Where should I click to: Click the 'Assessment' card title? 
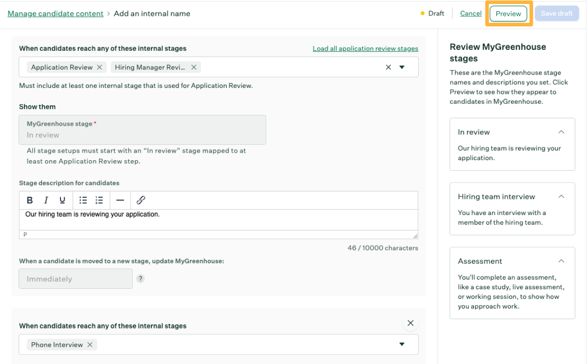(480, 261)
